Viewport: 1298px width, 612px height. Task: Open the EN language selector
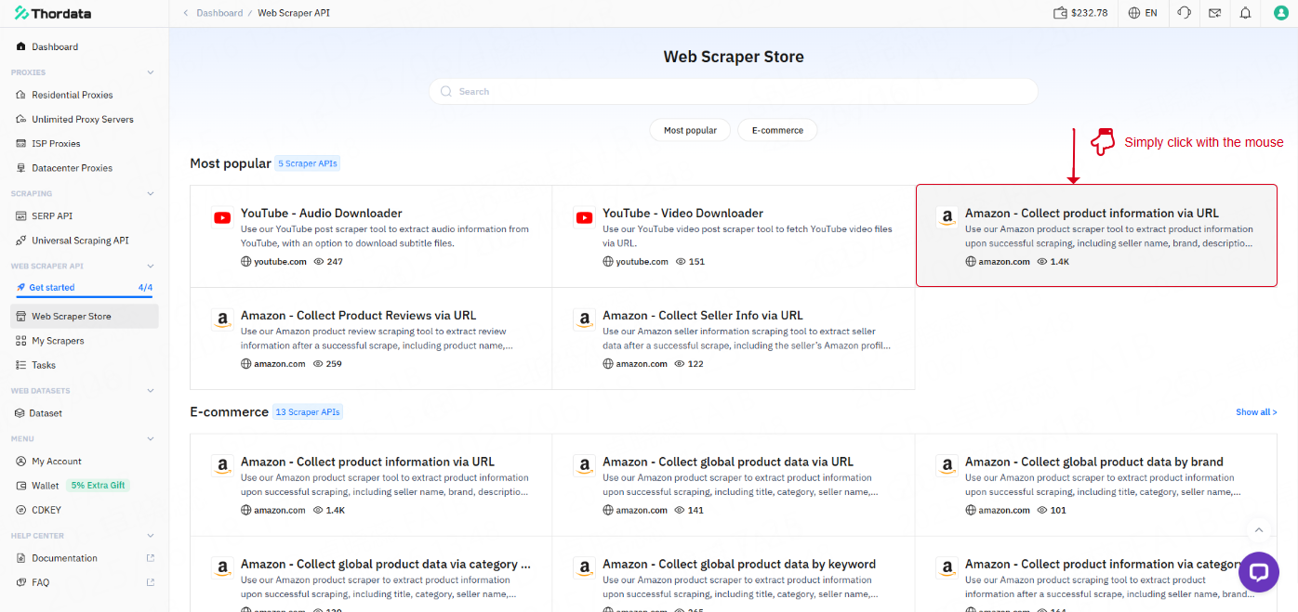point(1143,13)
